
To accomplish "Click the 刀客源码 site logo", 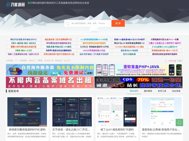I will click(15, 4).
